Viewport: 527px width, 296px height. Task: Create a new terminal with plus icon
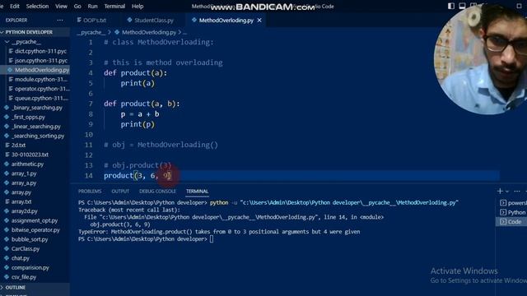tap(500, 191)
